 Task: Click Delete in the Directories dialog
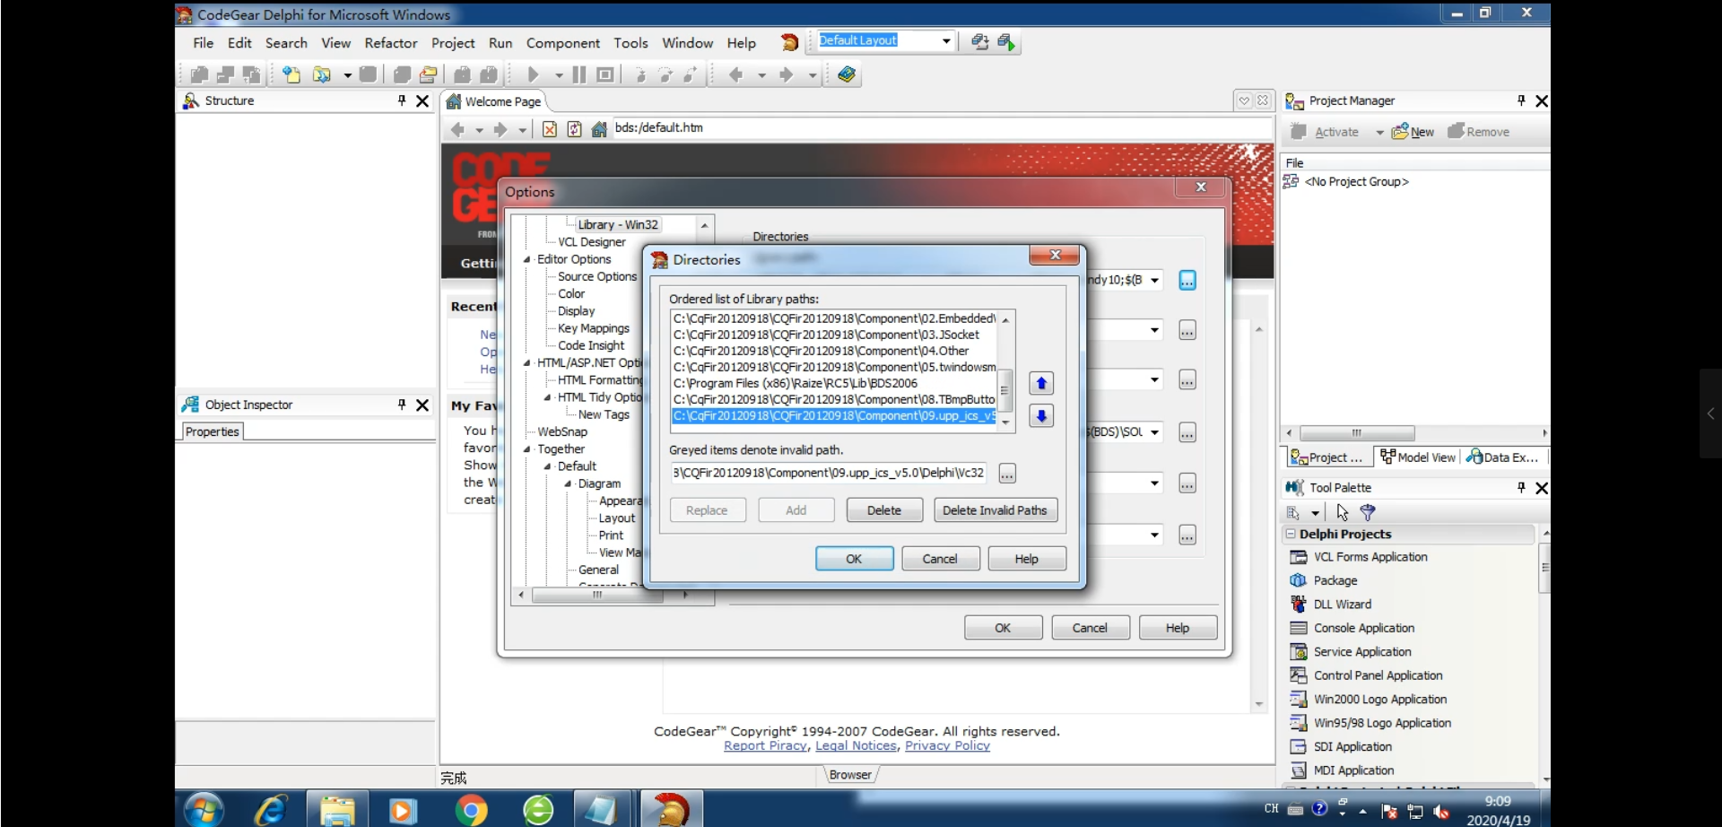(883, 510)
